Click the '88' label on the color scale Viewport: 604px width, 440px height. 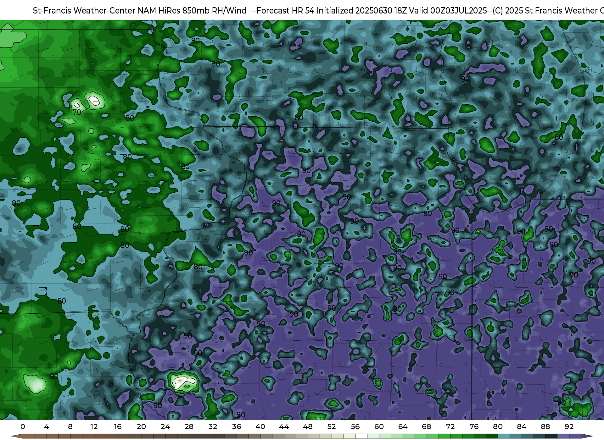pos(545,426)
